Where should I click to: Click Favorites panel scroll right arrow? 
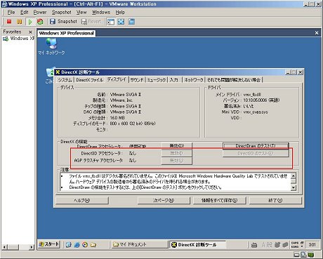point(32,247)
